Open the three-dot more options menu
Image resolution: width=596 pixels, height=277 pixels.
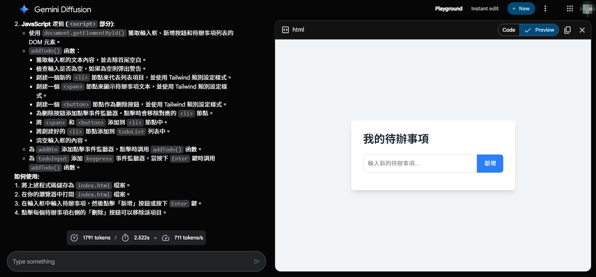click(545, 9)
